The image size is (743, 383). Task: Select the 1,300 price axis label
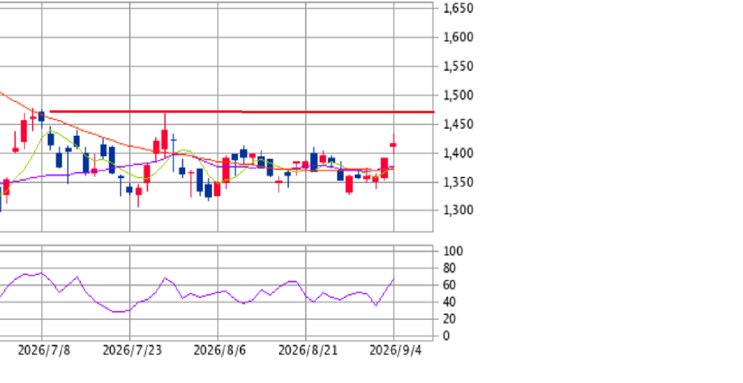(459, 210)
